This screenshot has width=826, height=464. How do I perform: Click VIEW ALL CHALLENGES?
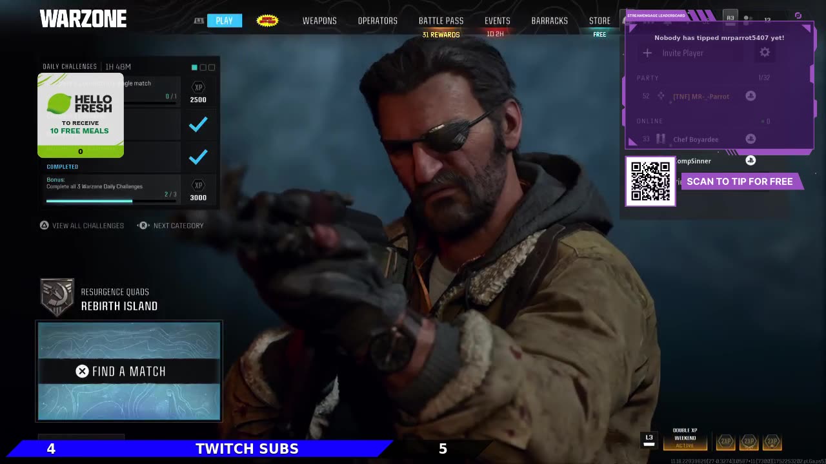point(88,226)
